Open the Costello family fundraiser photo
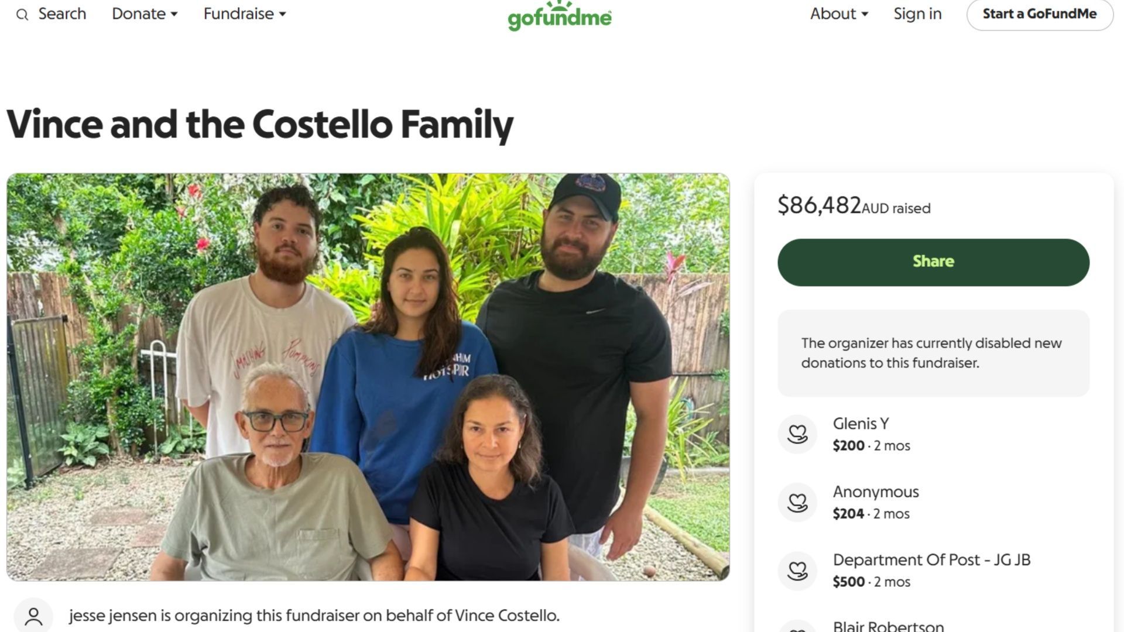 (x=368, y=377)
